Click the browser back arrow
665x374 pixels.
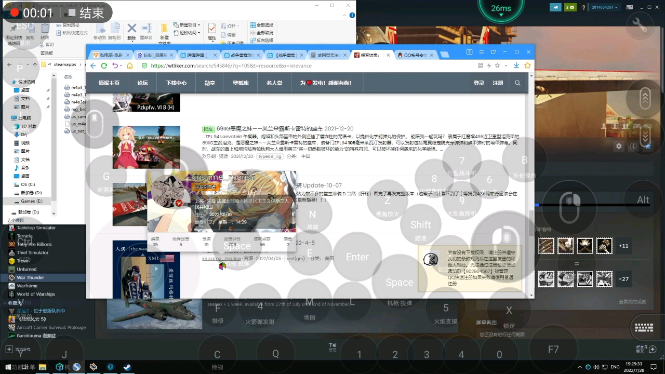[x=93, y=65]
